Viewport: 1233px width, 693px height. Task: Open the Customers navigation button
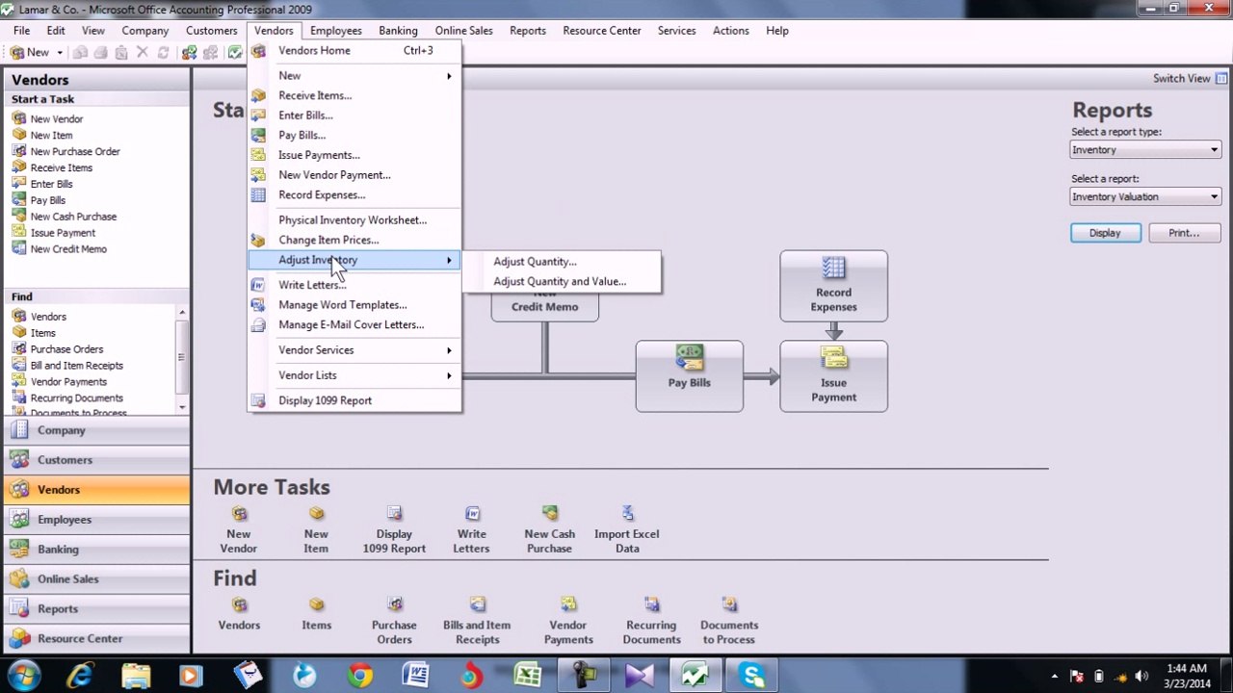tap(96, 460)
